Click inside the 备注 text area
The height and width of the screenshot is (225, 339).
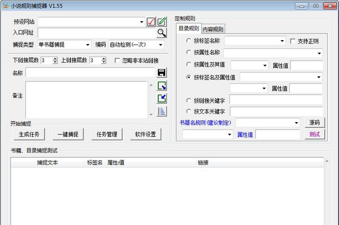tap(86, 99)
